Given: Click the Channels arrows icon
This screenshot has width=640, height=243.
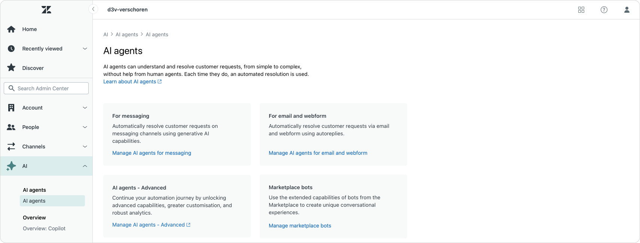Looking at the screenshot, I should pyautogui.click(x=11, y=147).
